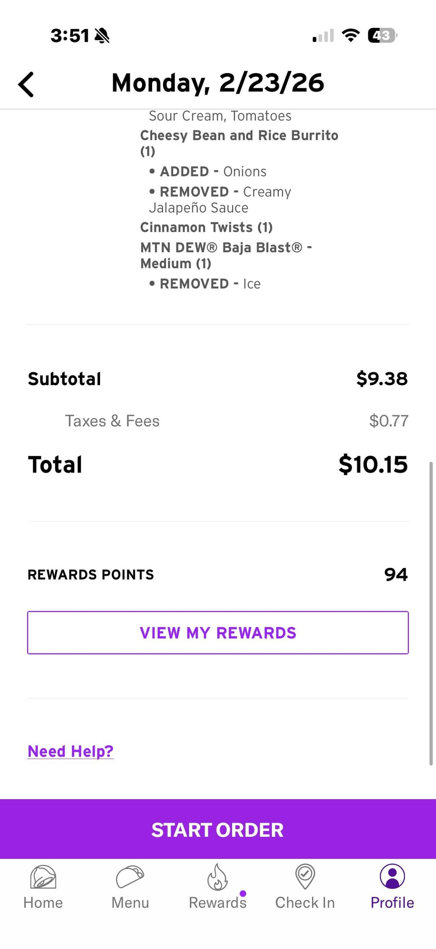Tap the back arrow icon
Screen dimensions: 436x949
point(26,84)
